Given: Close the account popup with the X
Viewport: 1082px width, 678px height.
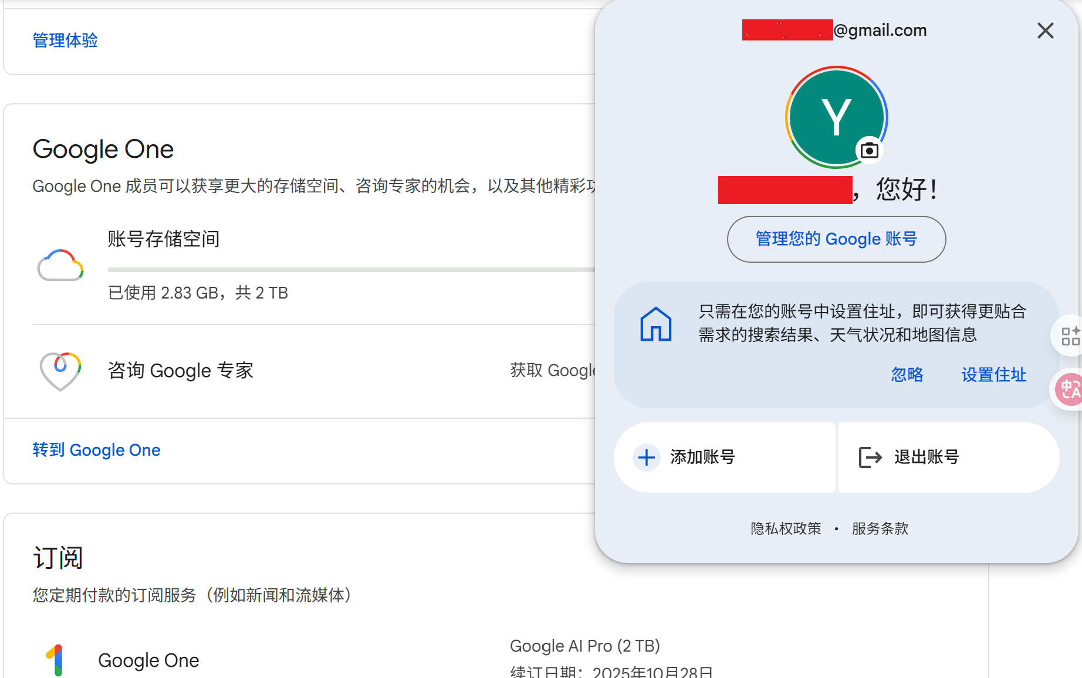Looking at the screenshot, I should pyautogui.click(x=1045, y=30).
